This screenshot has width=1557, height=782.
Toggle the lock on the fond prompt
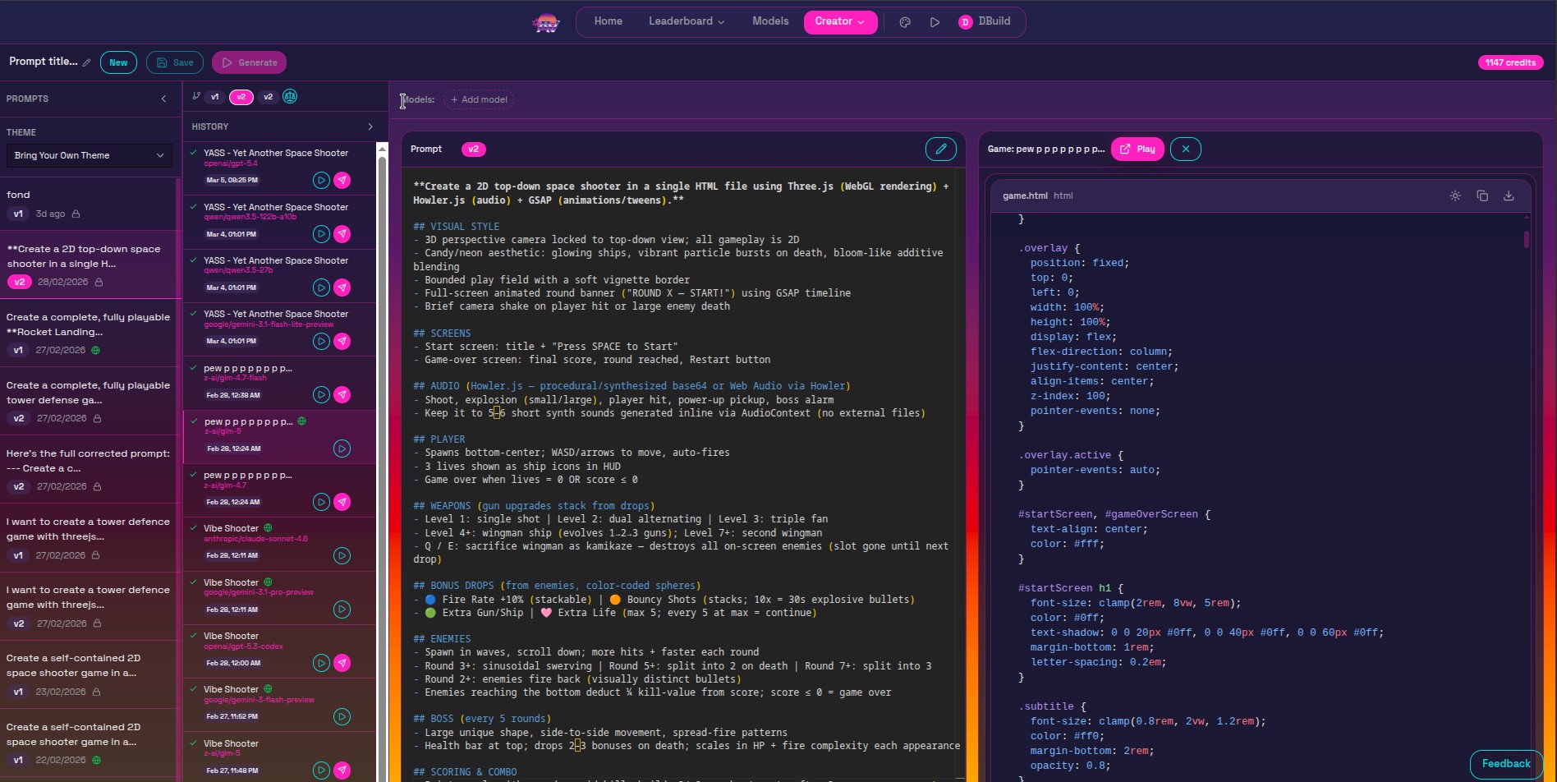tap(77, 214)
